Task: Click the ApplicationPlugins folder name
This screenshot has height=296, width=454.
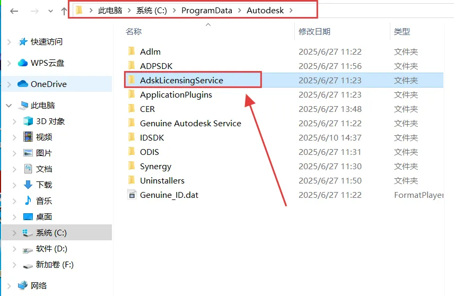Action: [176, 95]
